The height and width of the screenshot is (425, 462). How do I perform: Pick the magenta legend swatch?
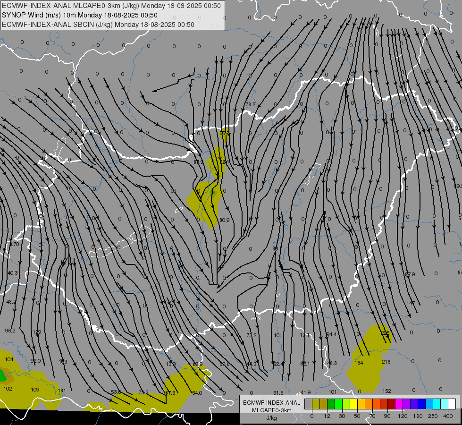click(x=399, y=404)
